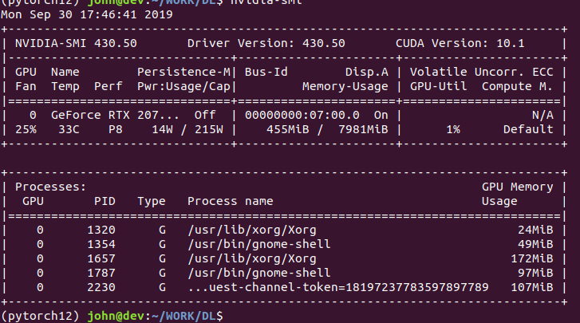Click the memory usage value '107MiB'
The height and width of the screenshot is (323, 580).
(531, 288)
